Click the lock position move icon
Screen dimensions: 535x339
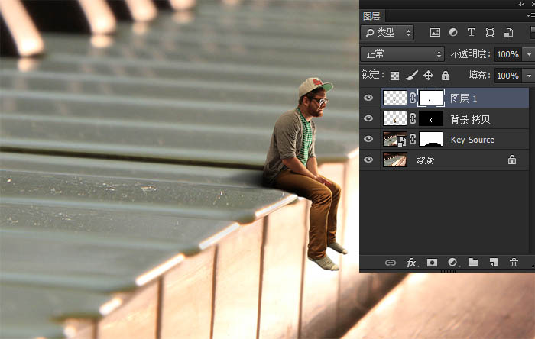[x=428, y=76]
